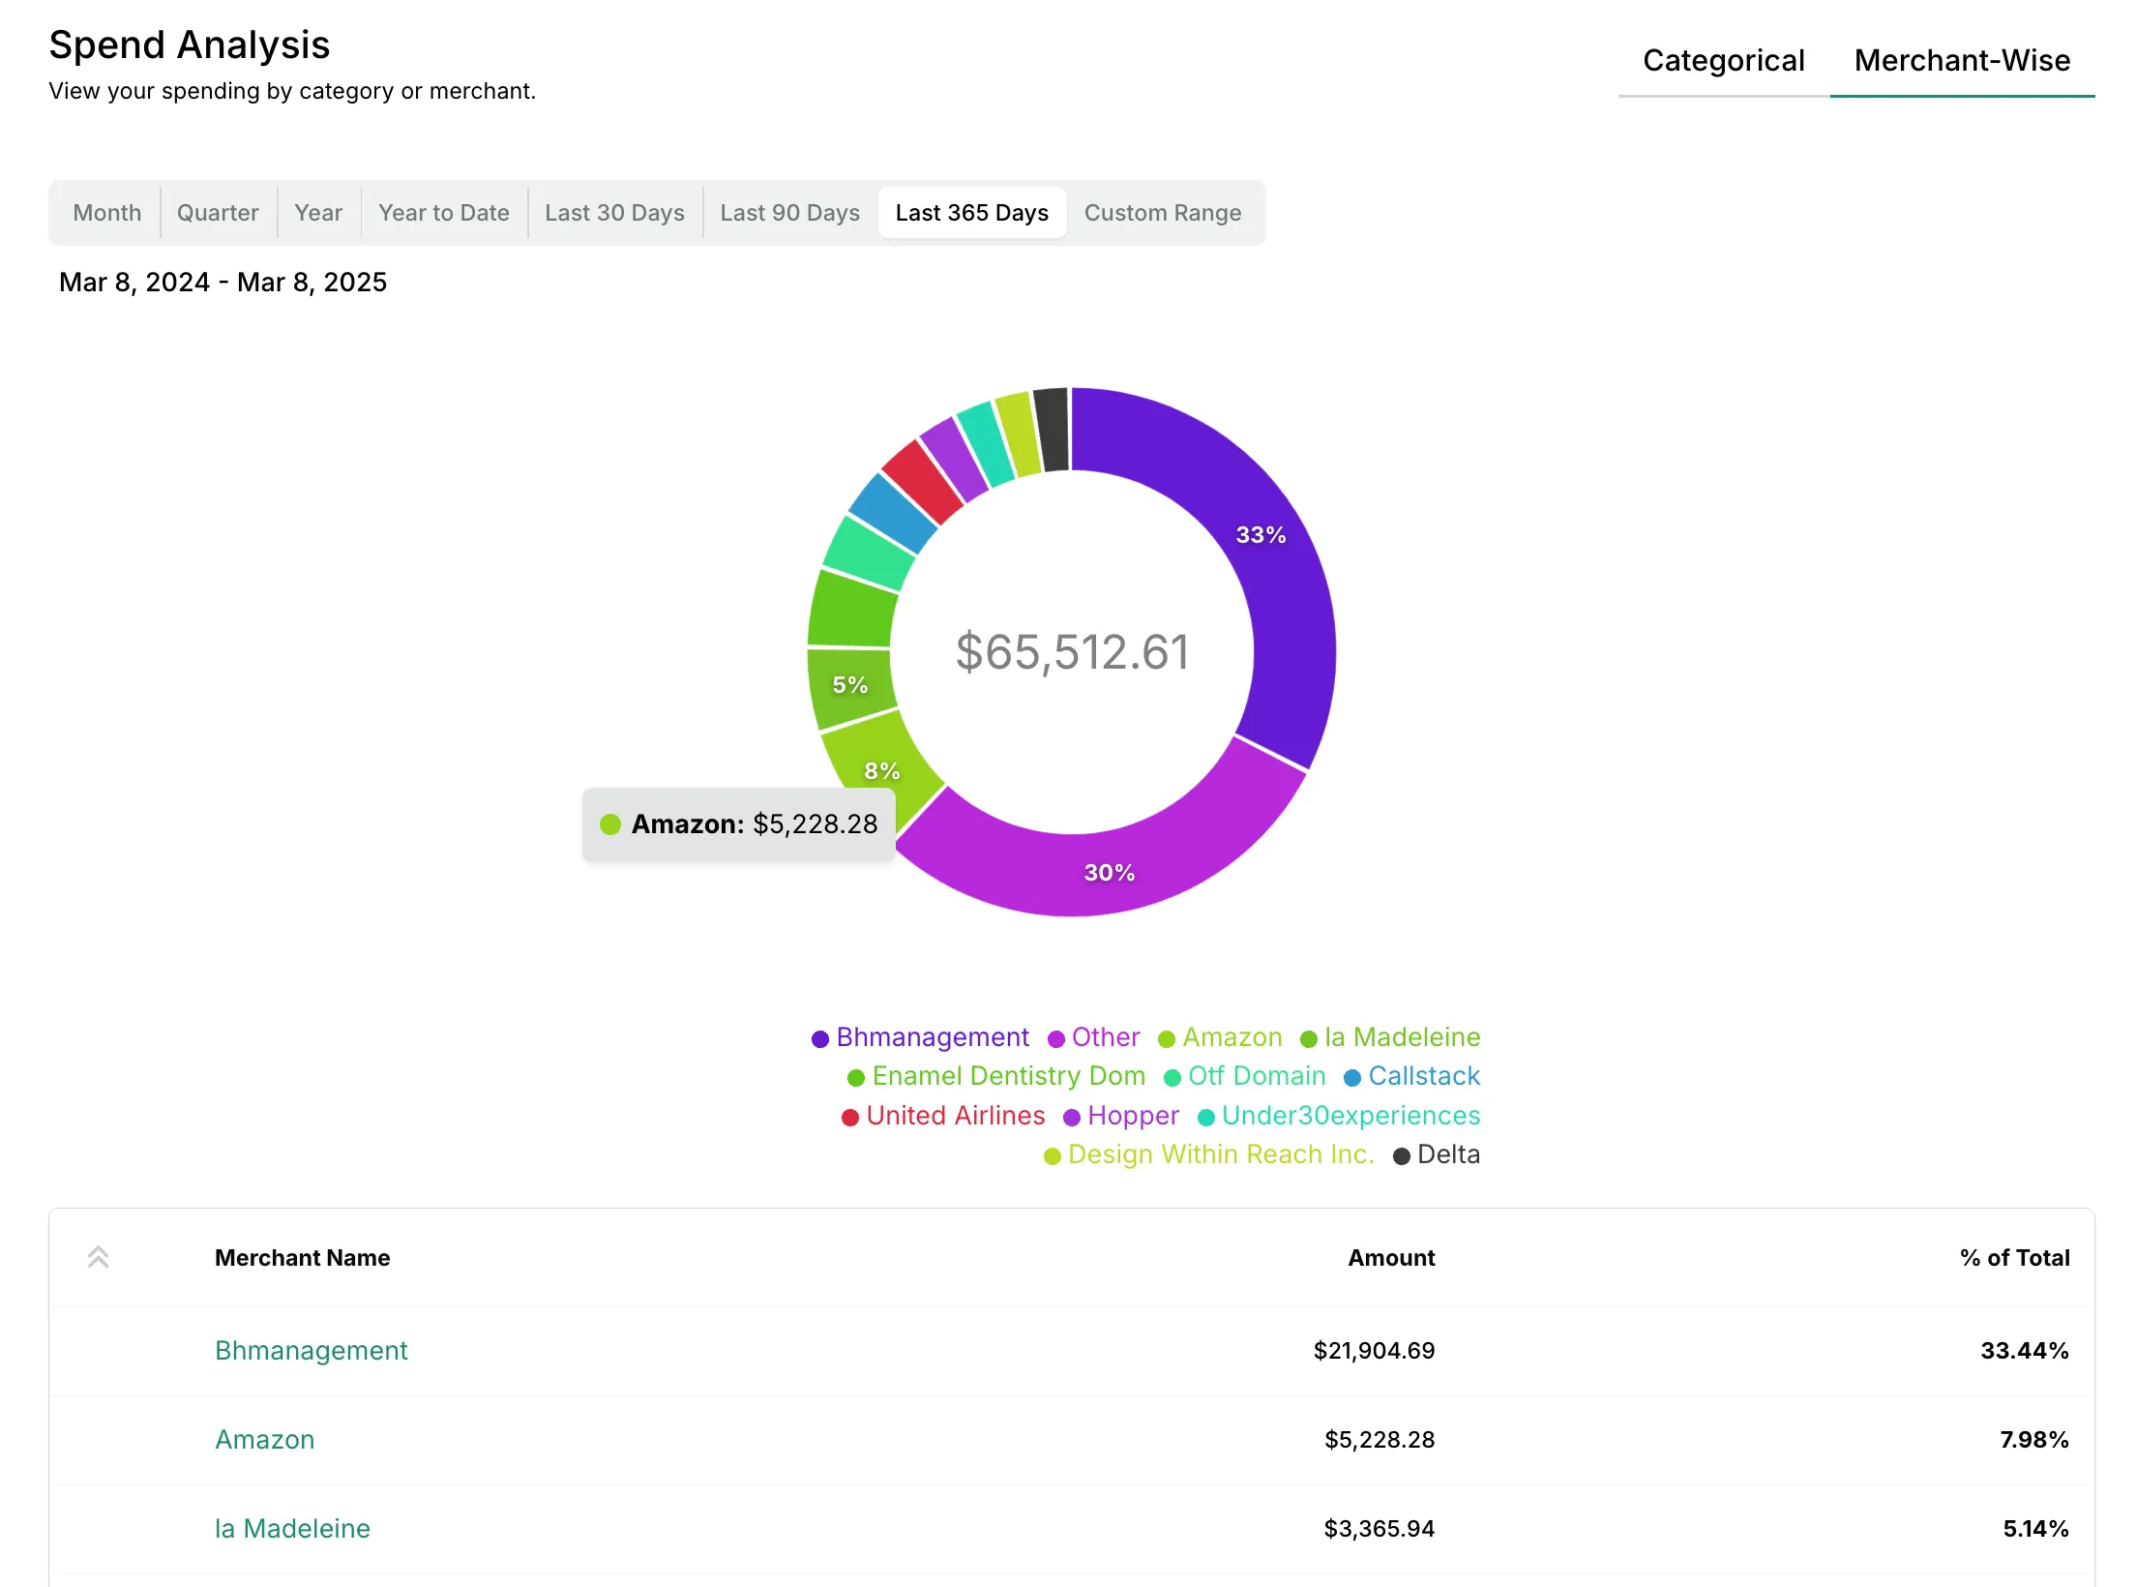Viewport: 2136px width, 1587px height.
Task: Select the Last 30 Days range
Action: pos(614,213)
